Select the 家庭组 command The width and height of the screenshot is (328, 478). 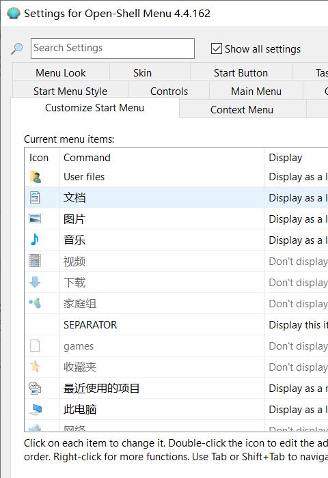80,304
